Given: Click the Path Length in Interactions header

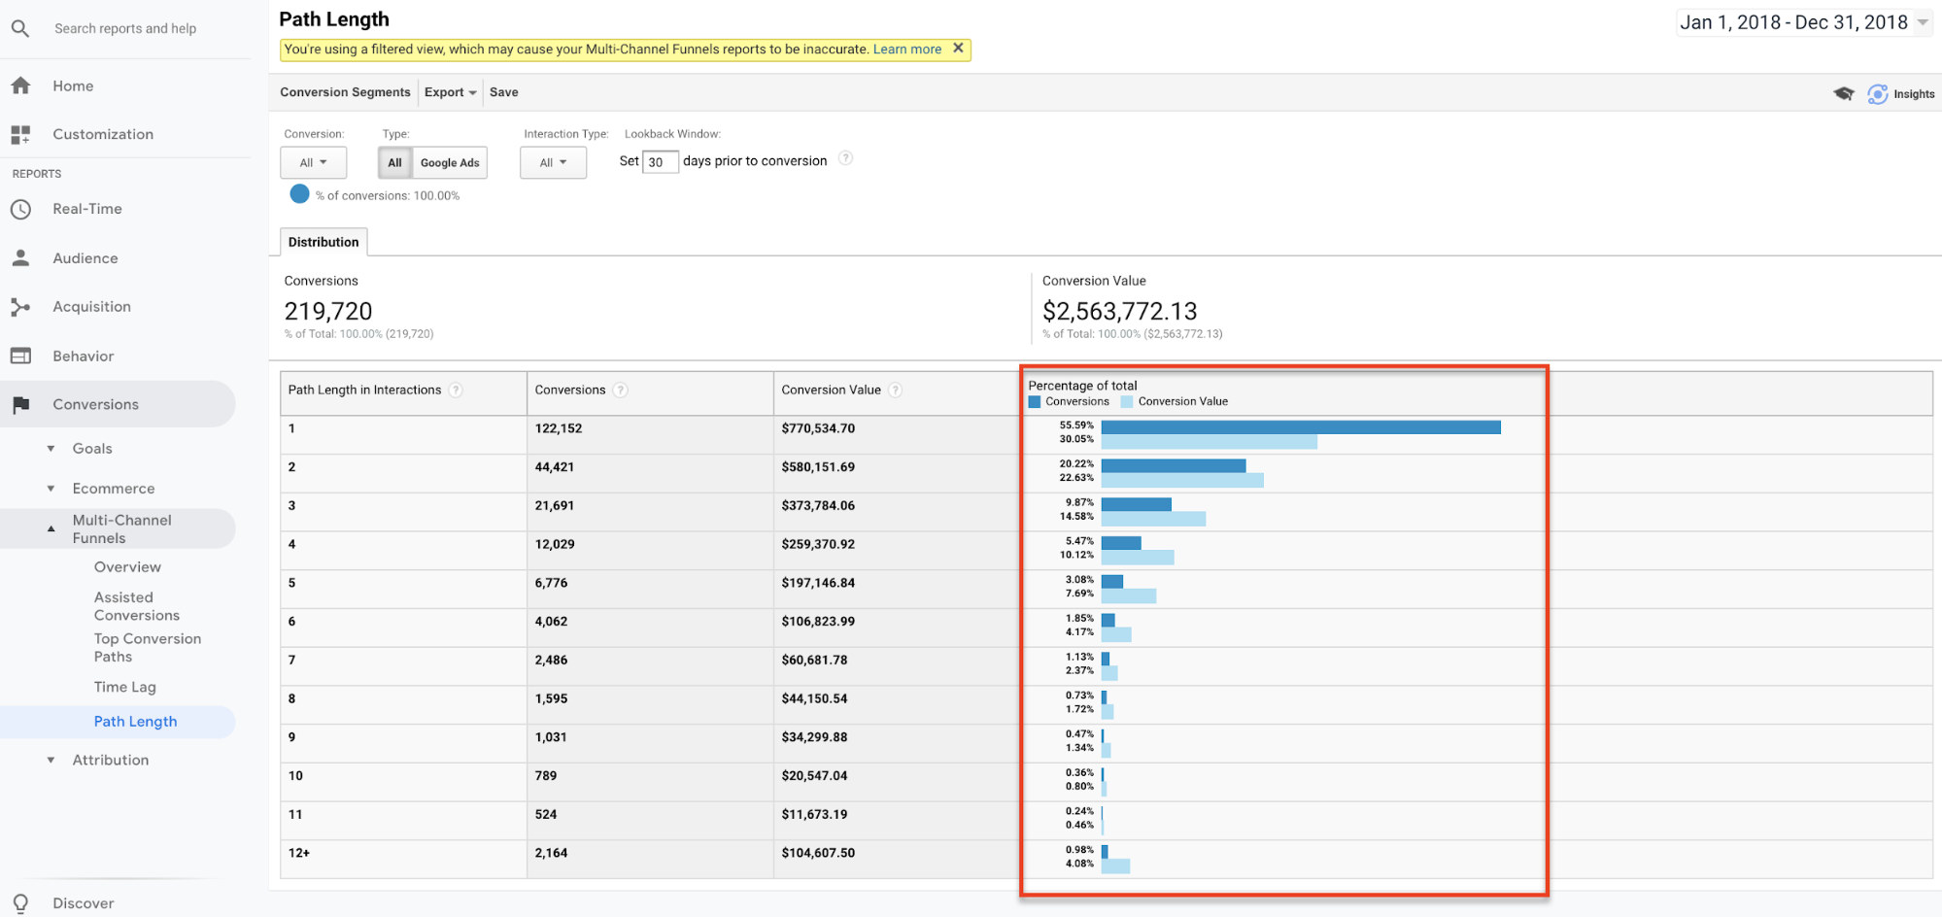Looking at the screenshot, I should tap(364, 390).
